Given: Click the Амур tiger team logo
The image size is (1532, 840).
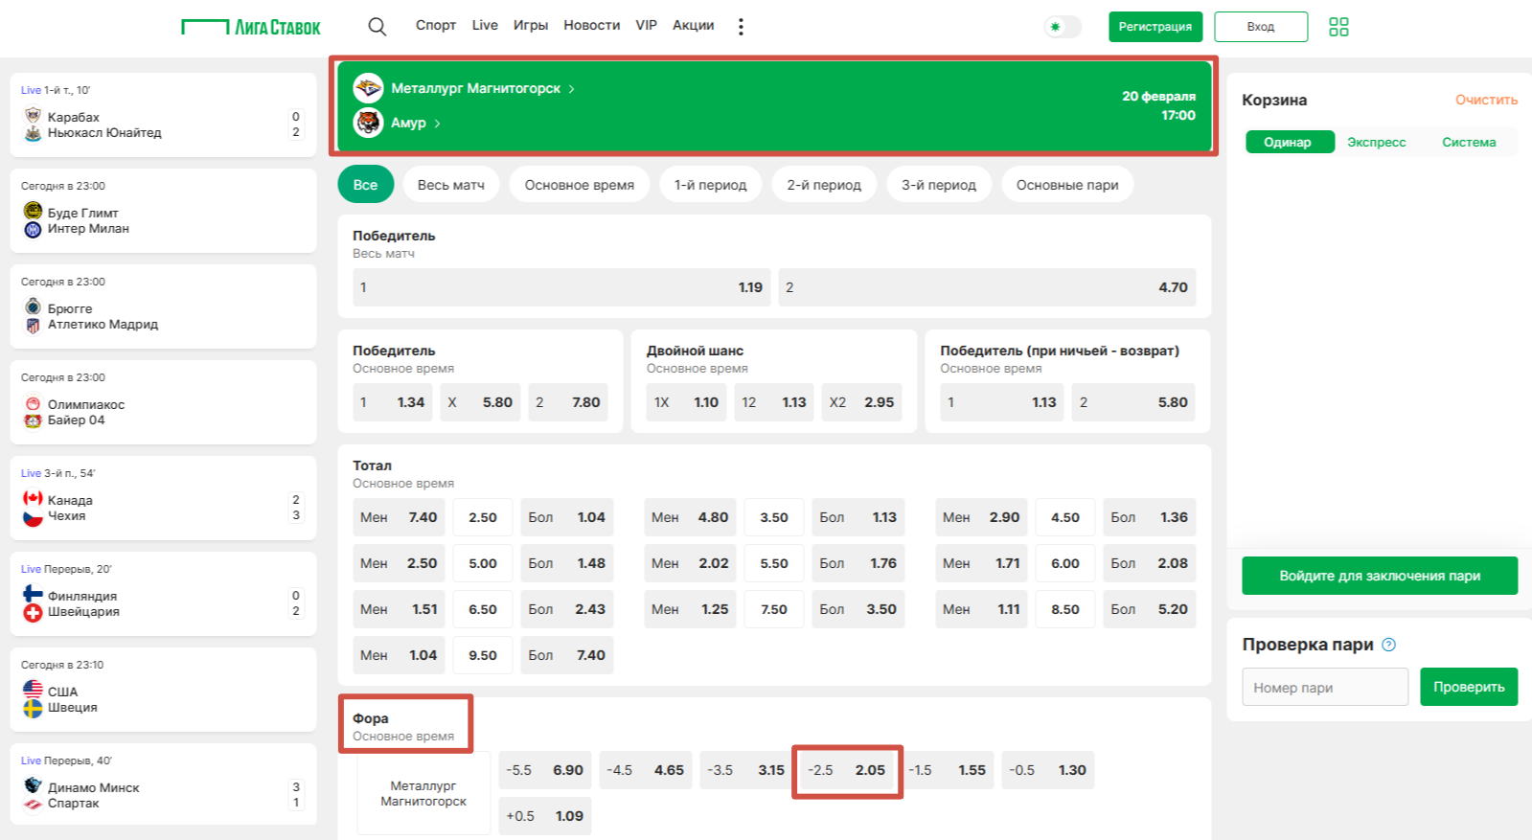Looking at the screenshot, I should point(368,123).
